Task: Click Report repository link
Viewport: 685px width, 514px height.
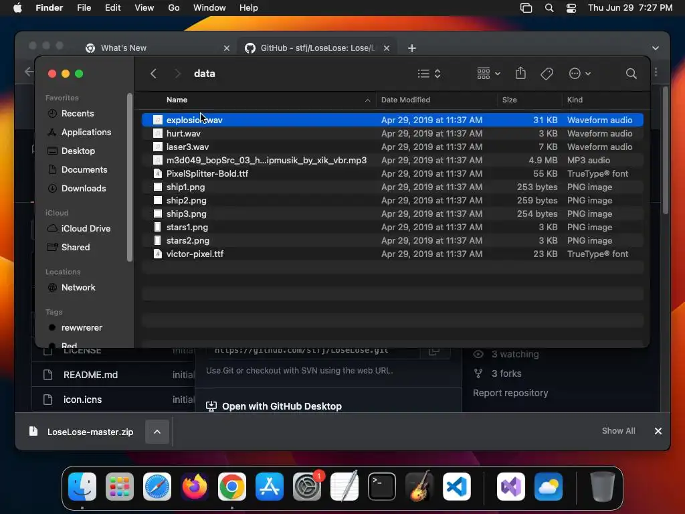Action: [510, 393]
